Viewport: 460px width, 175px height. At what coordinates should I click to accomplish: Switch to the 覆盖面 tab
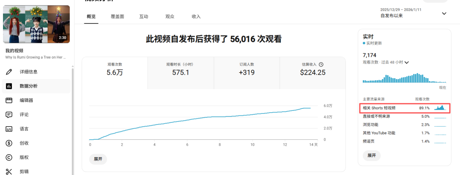pos(118,17)
